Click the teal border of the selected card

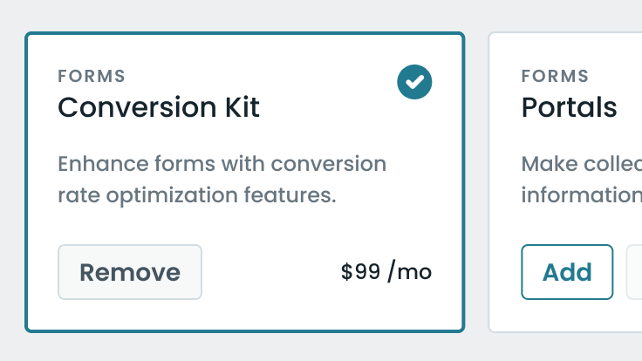coord(245,33)
